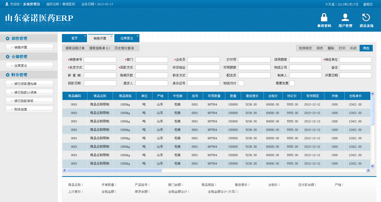
Task: Click the 筛选 button
Action: tap(366, 48)
